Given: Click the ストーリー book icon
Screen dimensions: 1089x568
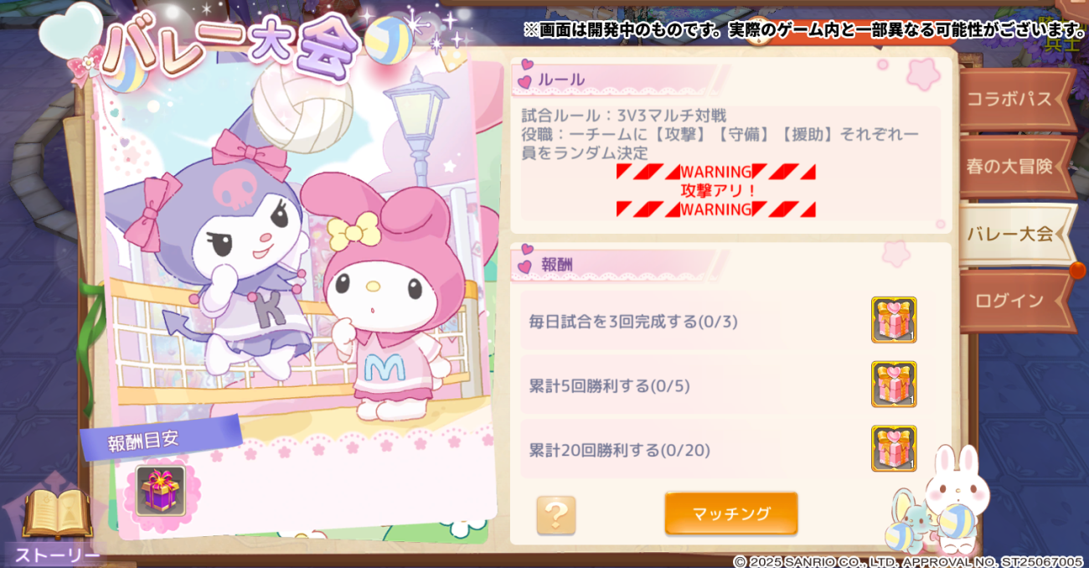Looking at the screenshot, I should coord(57,514).
